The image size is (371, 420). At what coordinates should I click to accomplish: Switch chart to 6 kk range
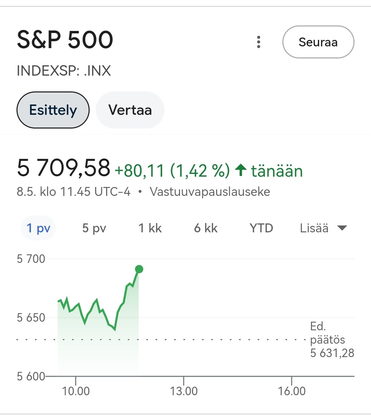[x=206, y=228]
